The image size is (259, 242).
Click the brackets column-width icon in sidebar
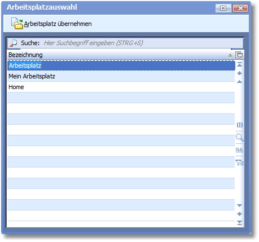[240, 125]
